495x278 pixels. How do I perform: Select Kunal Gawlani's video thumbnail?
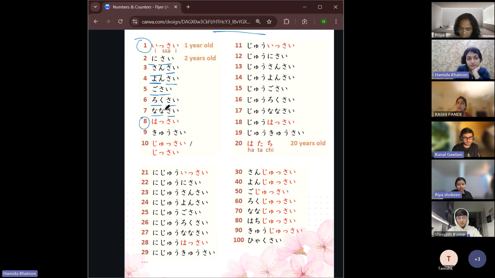tap(463, 139)
